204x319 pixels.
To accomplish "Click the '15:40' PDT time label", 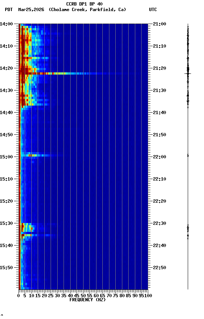I will tap(6, 246).
